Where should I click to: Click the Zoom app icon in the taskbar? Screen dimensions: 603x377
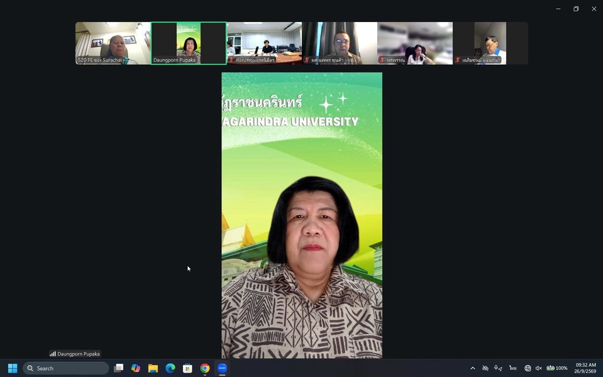click(223, 368)
